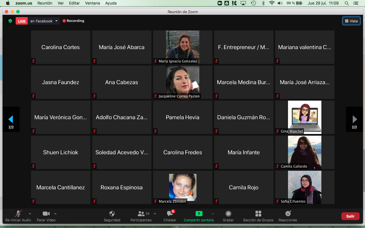
Task: Go to previous page with left arrow
Action: point(11,119)
